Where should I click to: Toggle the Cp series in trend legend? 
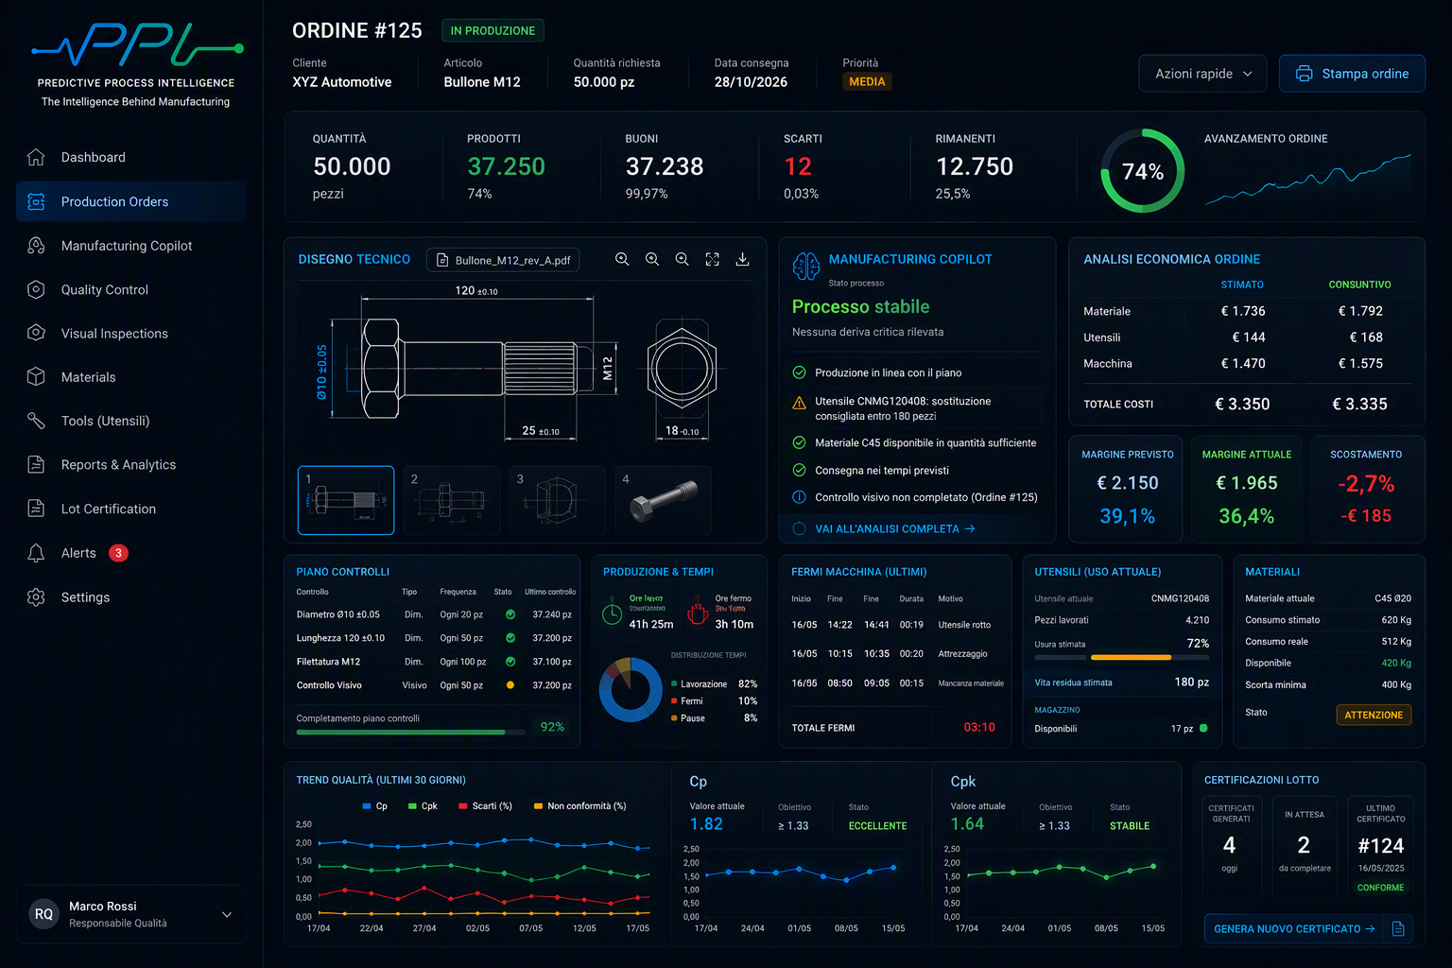(x=374, y=806)
